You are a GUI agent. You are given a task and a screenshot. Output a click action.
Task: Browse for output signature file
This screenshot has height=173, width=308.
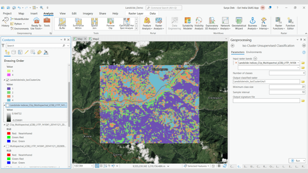pyautogui.click(x=303, y=101)
